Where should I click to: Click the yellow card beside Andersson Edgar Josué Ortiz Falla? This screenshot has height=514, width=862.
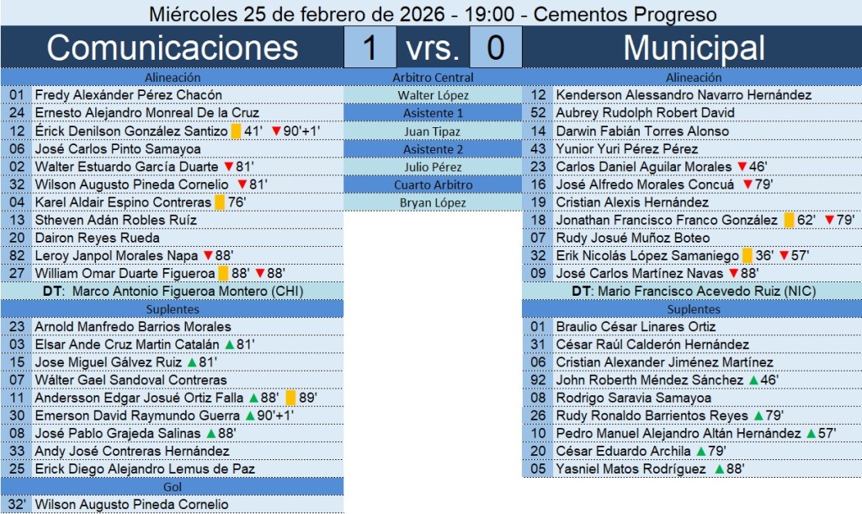(290, 398)
